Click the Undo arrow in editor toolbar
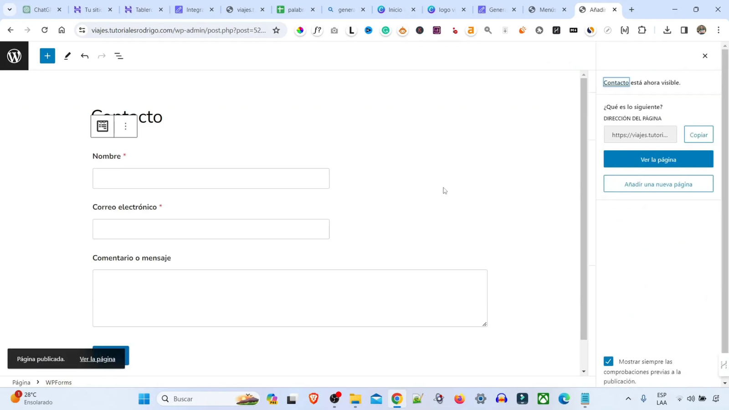The height and width of the screenshot is (410, 729). pyautogui.click(x=84, y=55)
